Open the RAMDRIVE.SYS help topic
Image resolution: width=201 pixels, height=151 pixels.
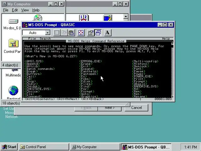pos(145,87)
